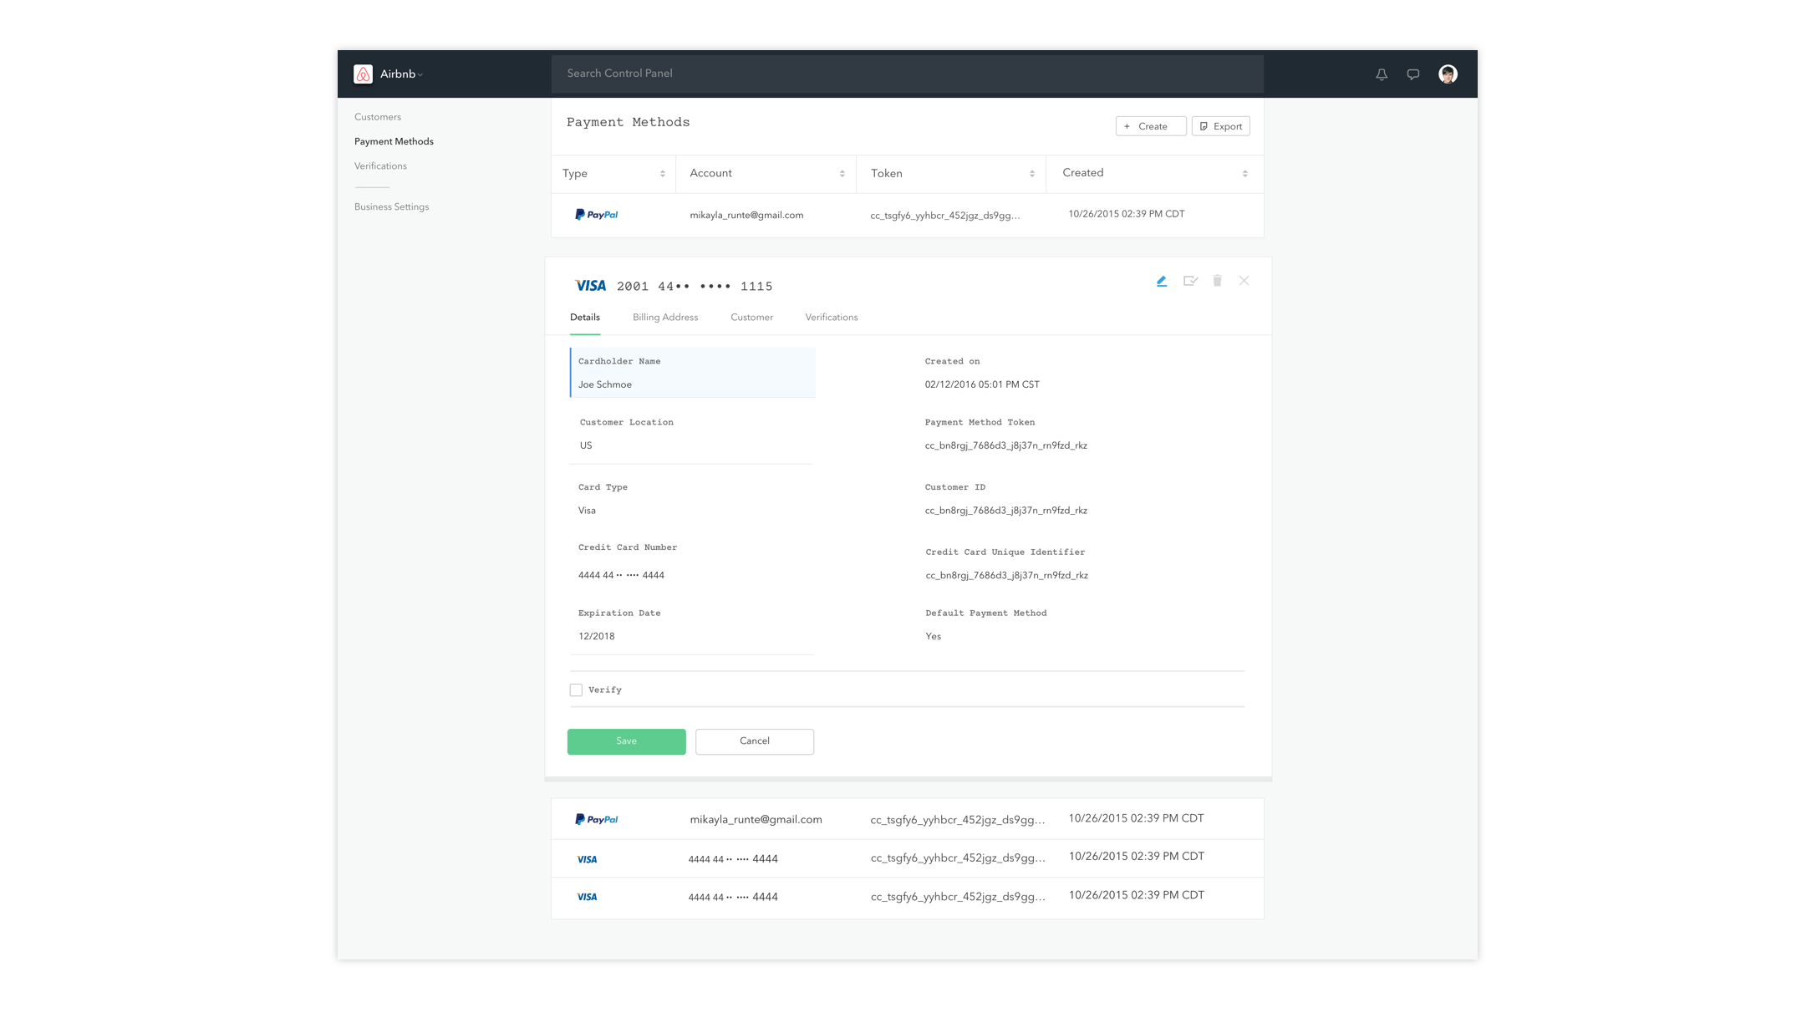This screenshot has width=1817, height=1023.
Task: Open Verifications in sidebar
Action: point(380,166)
